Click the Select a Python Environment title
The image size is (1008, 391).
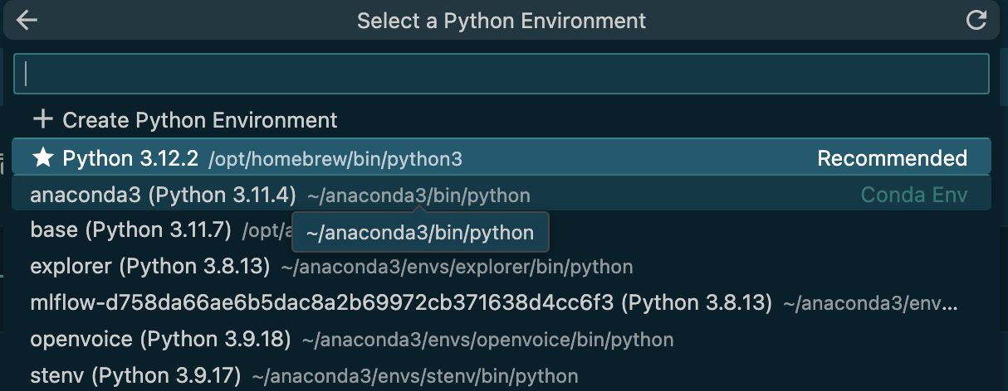click(502, 21)
